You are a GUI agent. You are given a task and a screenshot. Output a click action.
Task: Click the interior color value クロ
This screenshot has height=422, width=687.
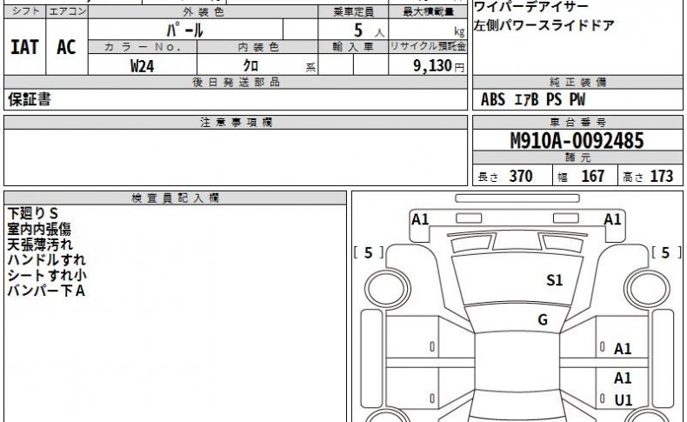click(250, 66)
